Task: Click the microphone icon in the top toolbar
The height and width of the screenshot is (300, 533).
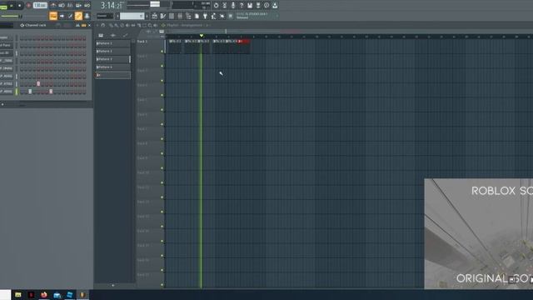Action: [x=233, y=6]
